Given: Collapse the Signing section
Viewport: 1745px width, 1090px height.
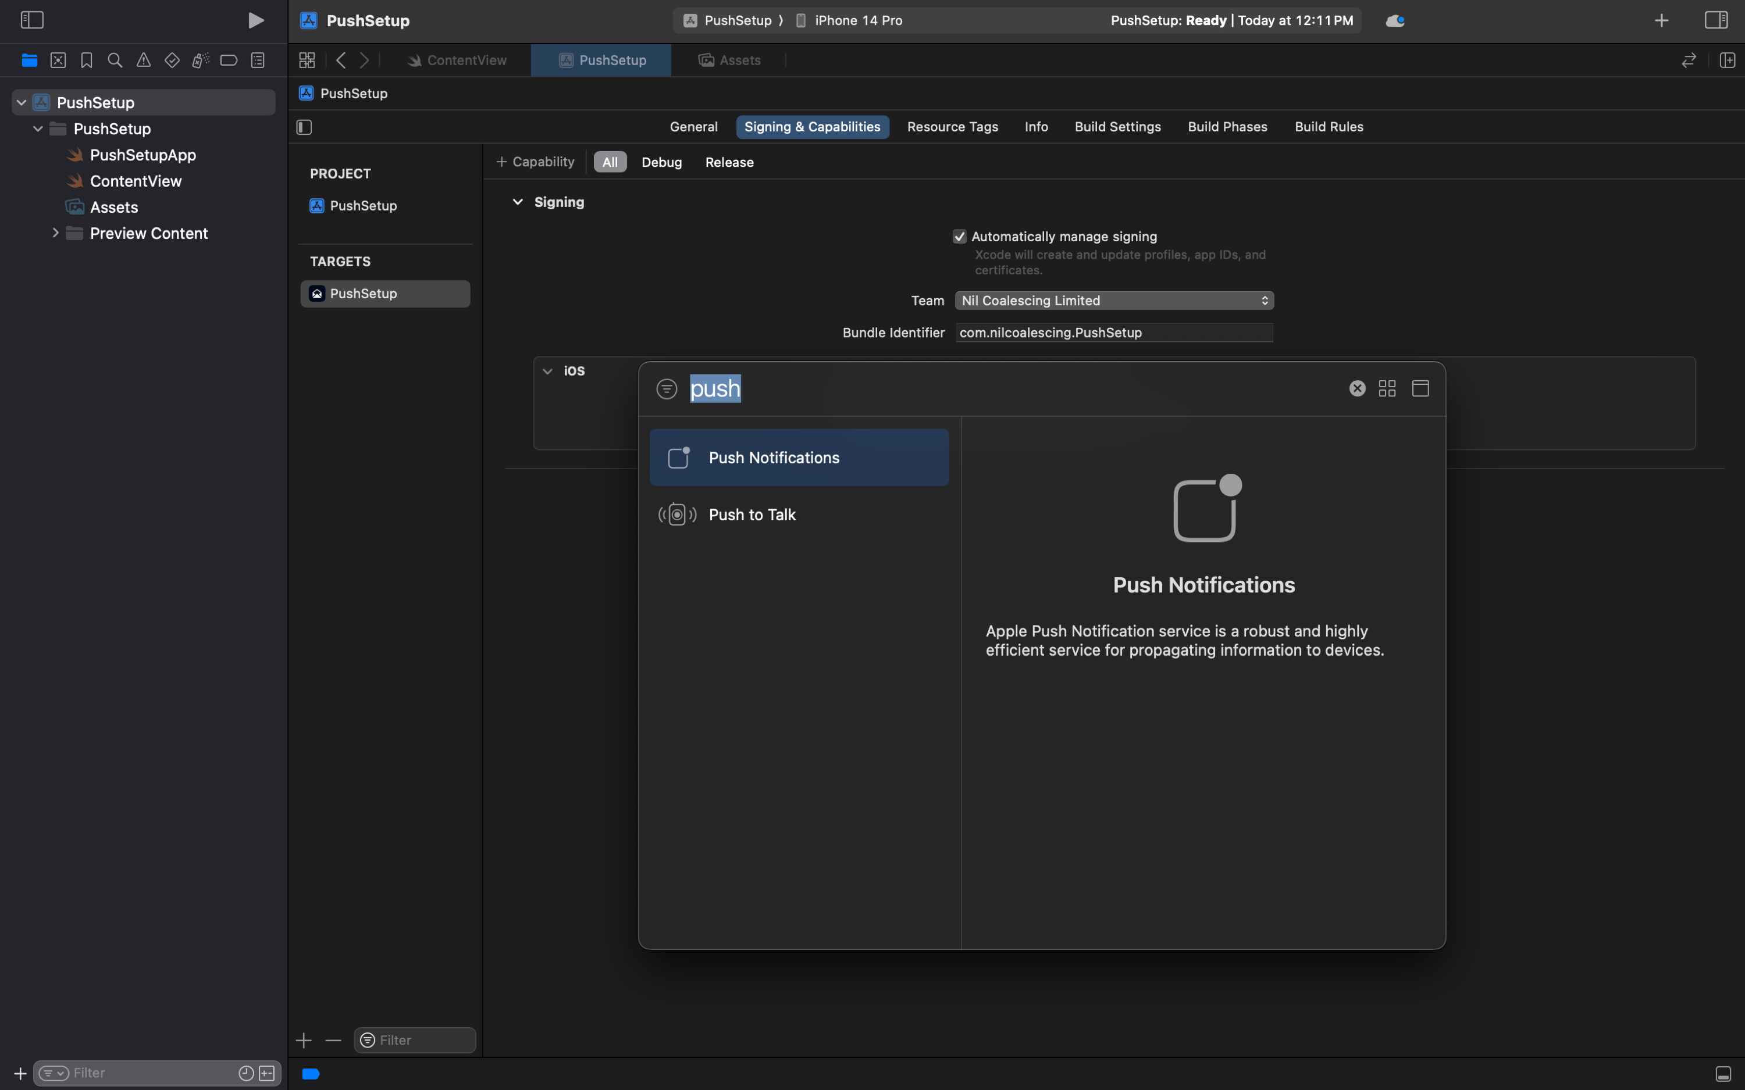Looking at the screenshot, I should (x=517, y=202).
